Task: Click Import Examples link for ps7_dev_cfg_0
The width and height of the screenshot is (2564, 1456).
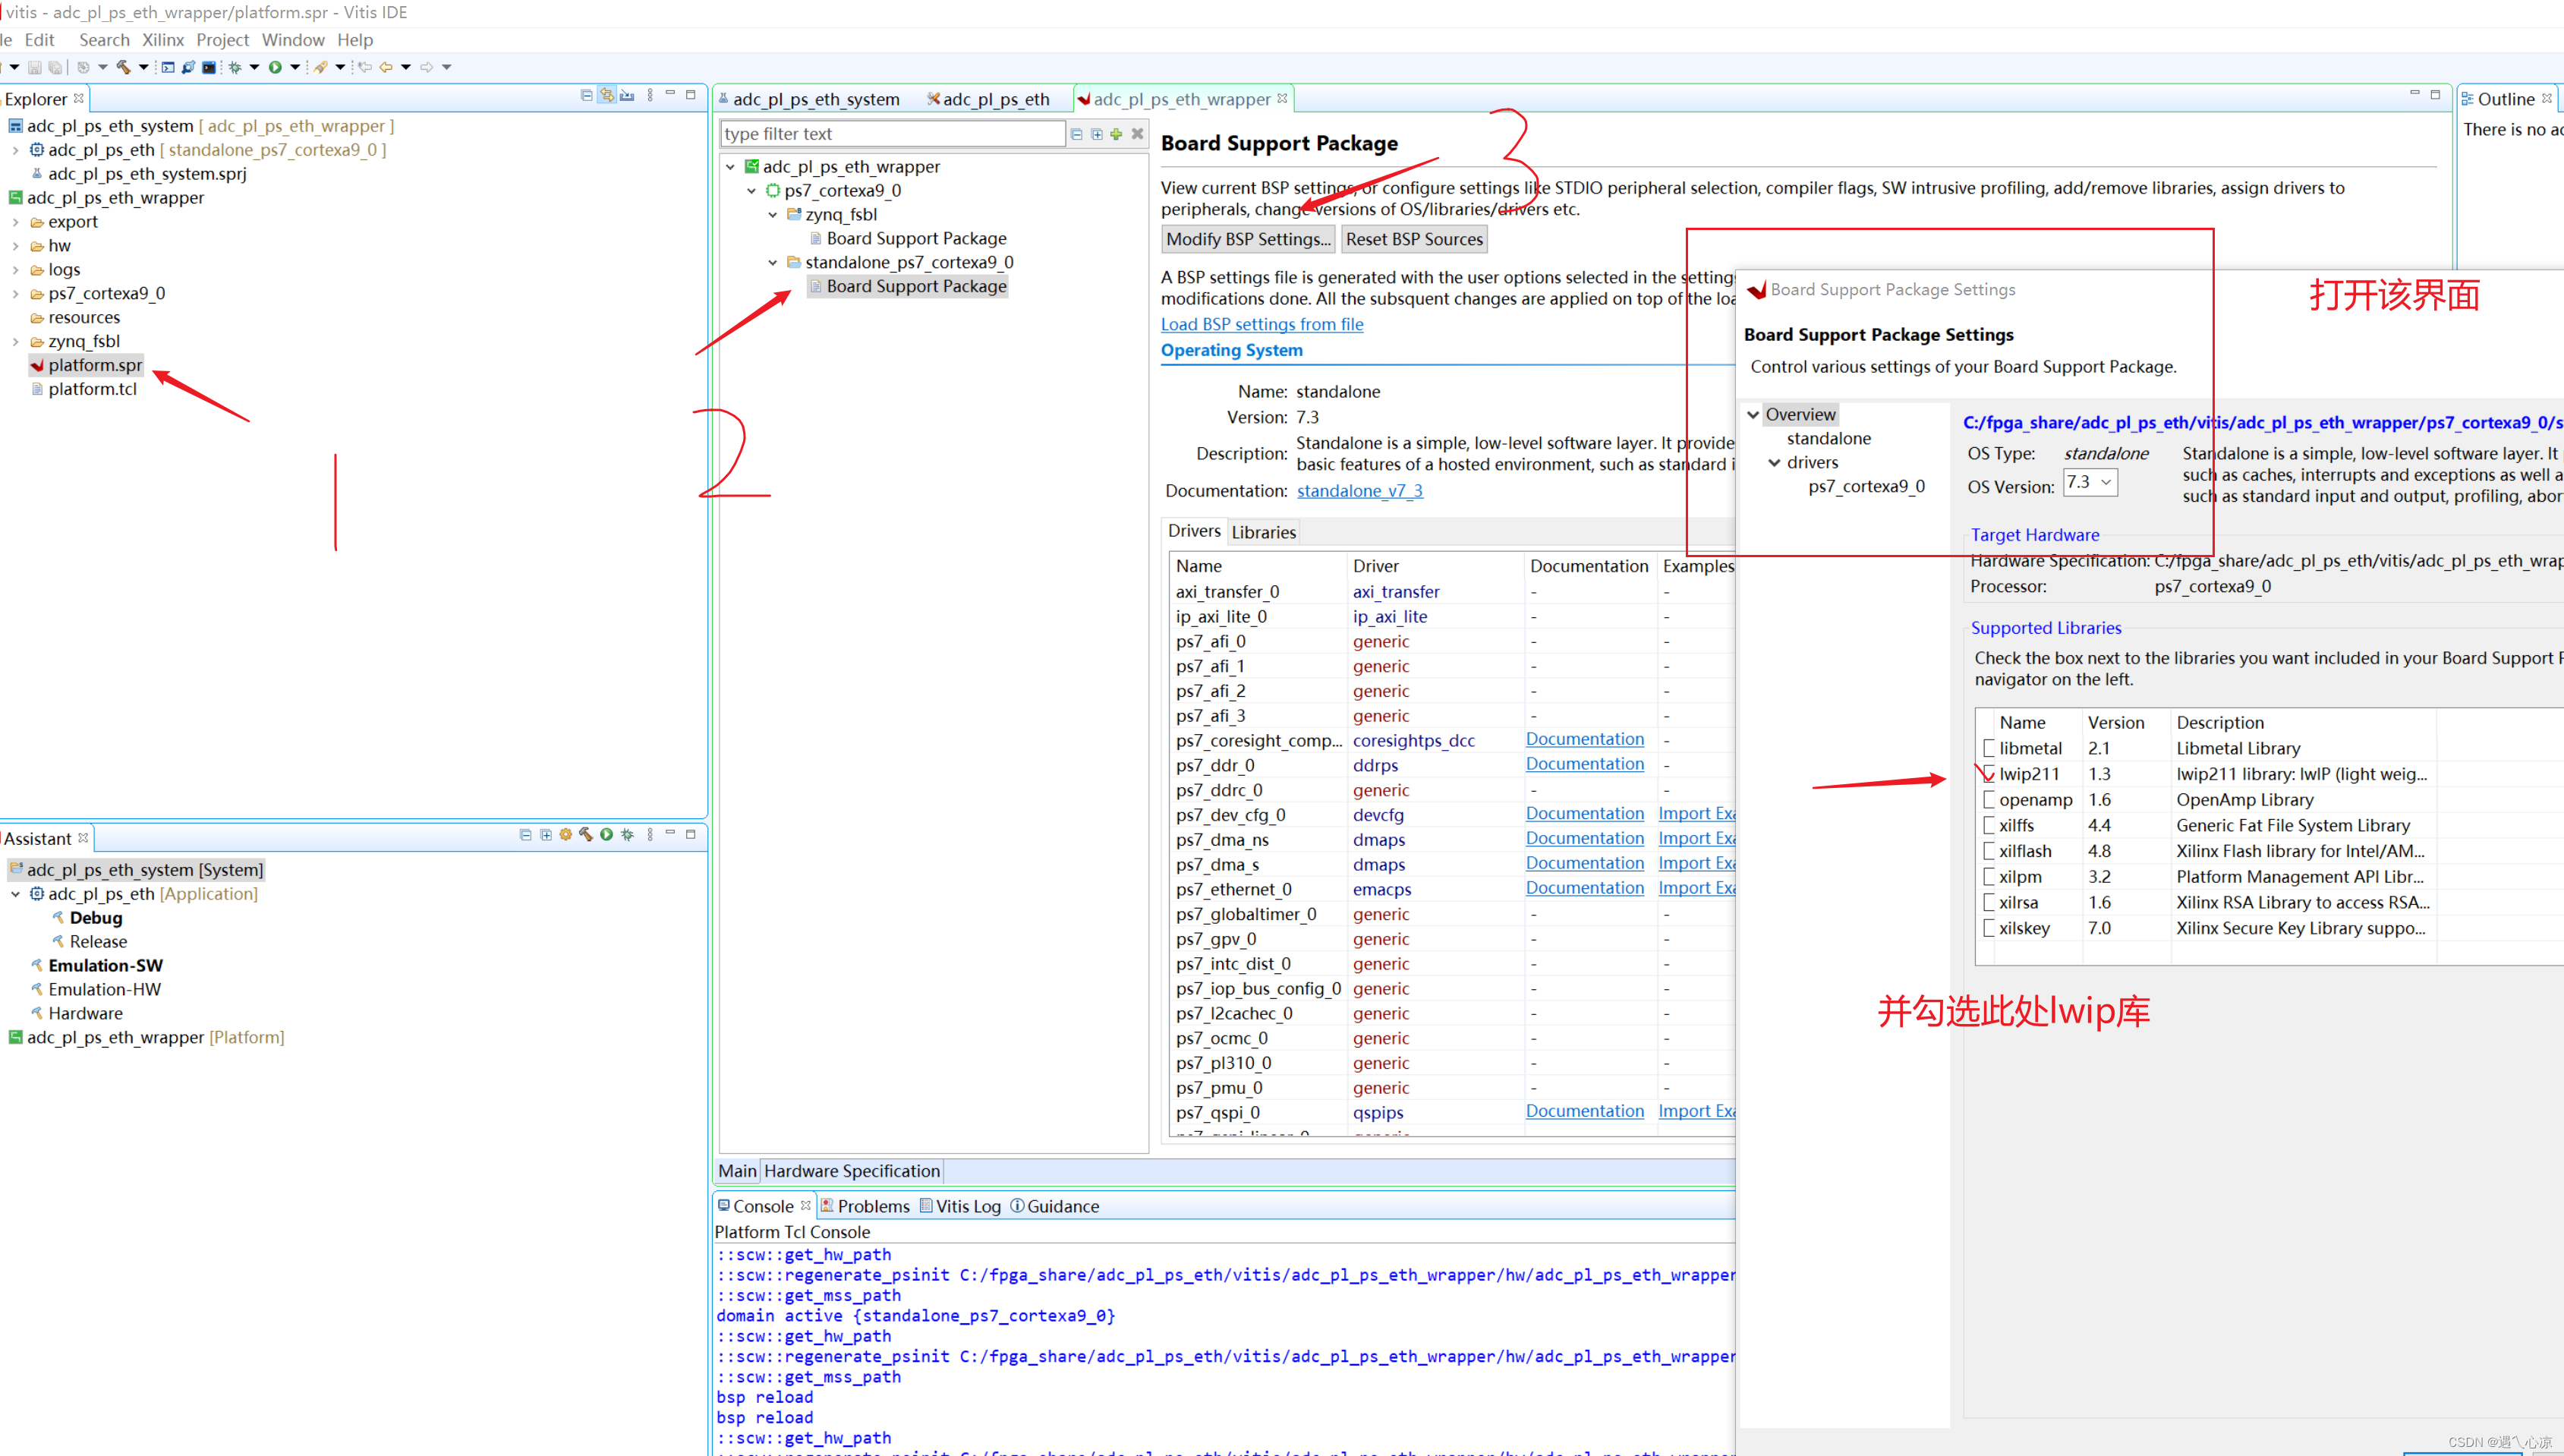Action: tap(1696, 814)
